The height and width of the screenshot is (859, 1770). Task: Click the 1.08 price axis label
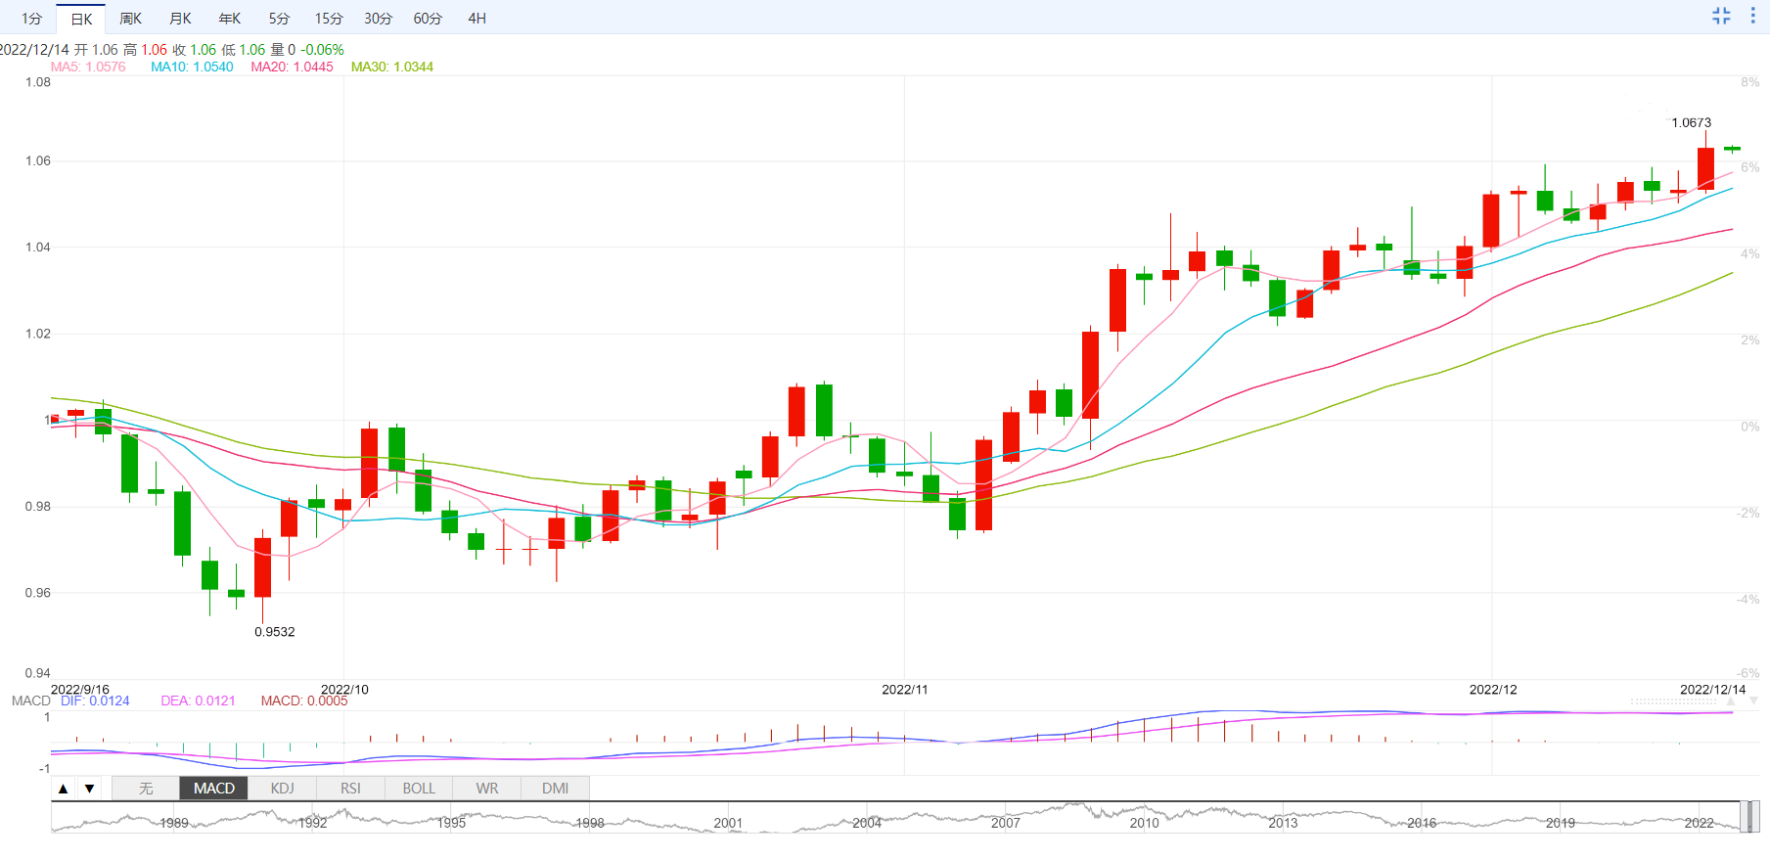[38, 82]
